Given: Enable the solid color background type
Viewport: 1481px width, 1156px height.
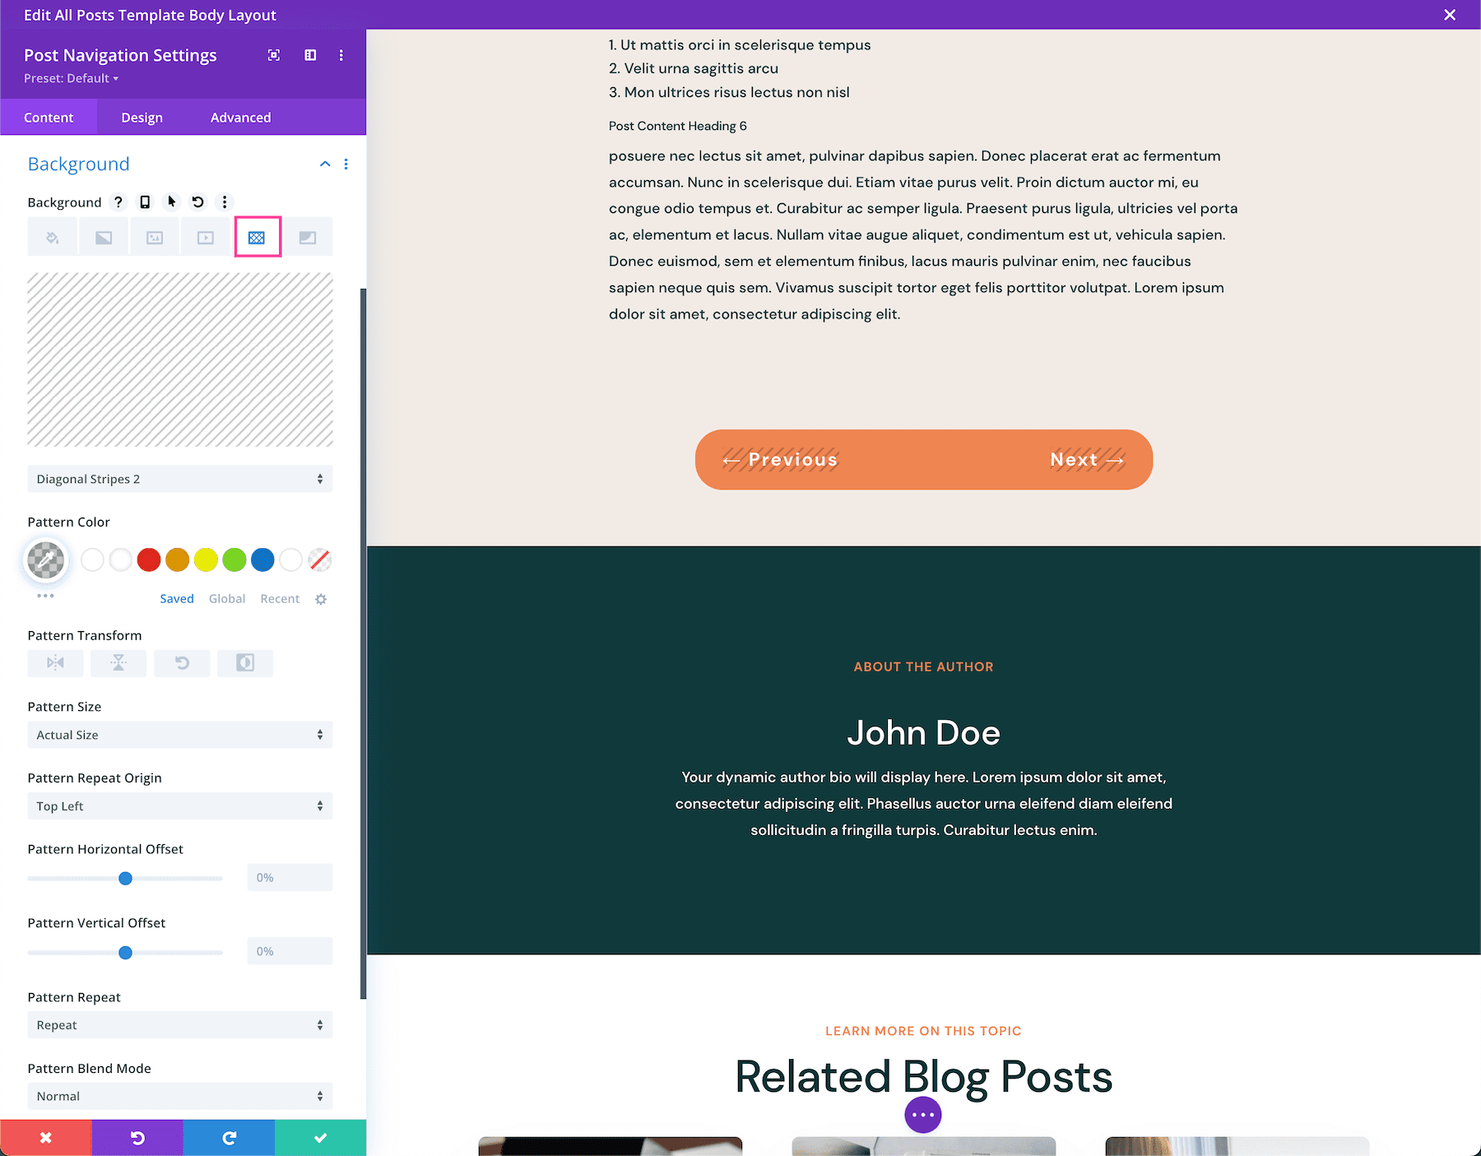Looking at the screenshot, I should [52, 236].
